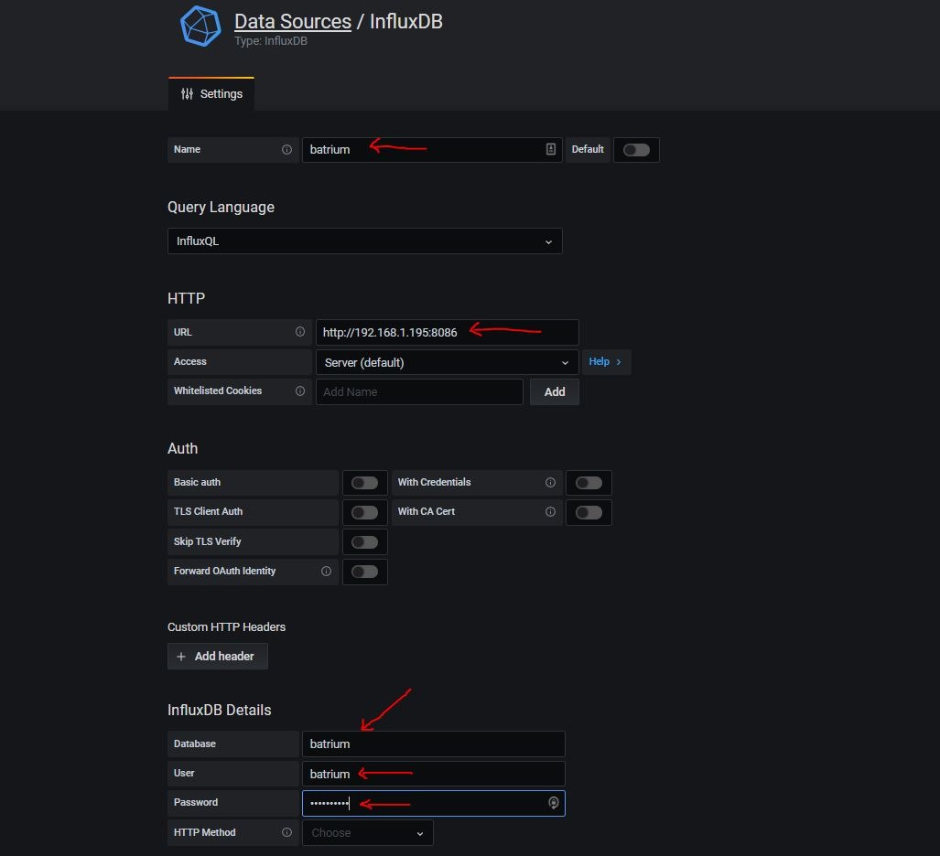940x856 pixels.
Task: Click the Query Language heading text
Action: click(221, 208)
